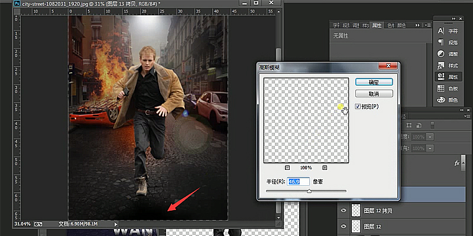The image size is (473, 236).
Task: Hide the 图层 12 拷贝 layer eye icon
Action: (343, 211)
